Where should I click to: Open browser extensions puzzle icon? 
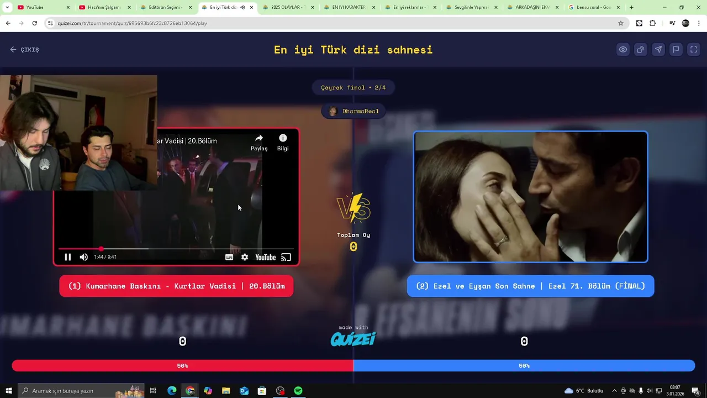652,23
